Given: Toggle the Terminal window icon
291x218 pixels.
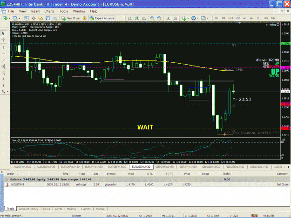Looking at the screenshot, I should click(47, 18).
